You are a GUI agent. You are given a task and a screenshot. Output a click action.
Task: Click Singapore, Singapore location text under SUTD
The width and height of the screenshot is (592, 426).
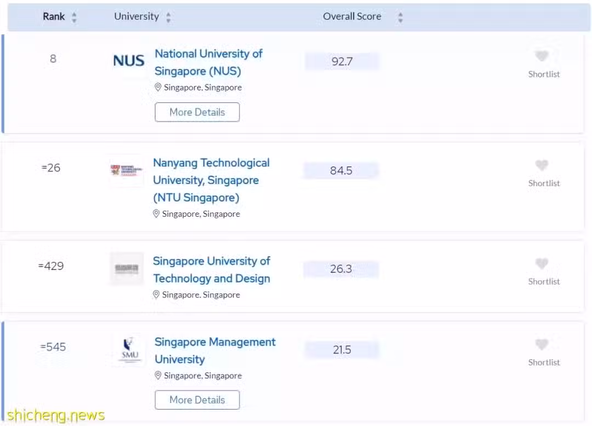[201, 295]
